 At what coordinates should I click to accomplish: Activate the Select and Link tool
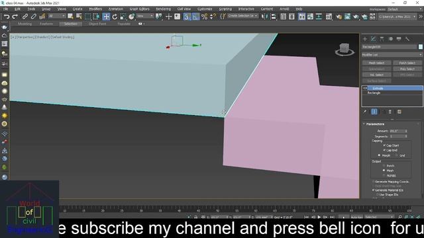(25, 17)
